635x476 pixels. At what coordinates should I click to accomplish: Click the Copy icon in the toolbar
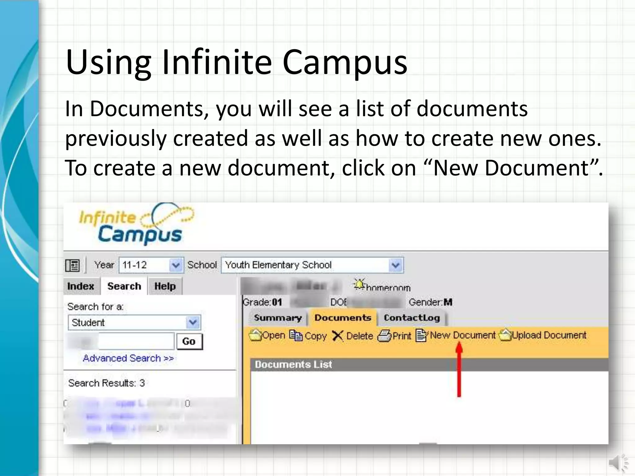296,335
